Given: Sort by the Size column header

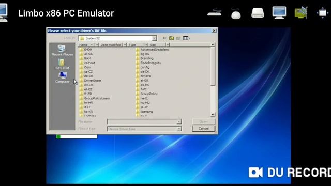Looking at the screenshot, I should point(157,45).
